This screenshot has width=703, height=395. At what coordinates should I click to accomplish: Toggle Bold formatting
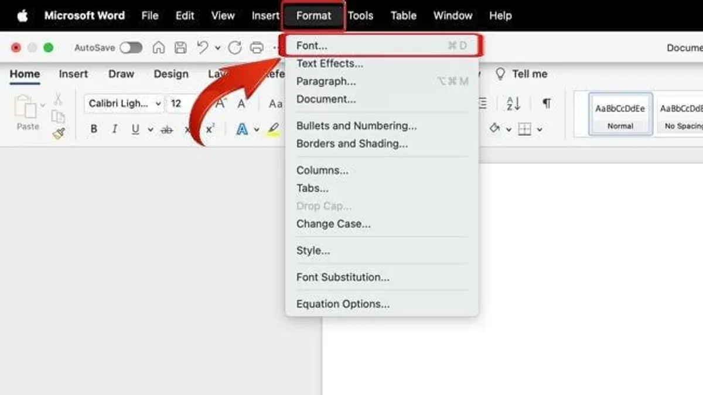point(94,129)
